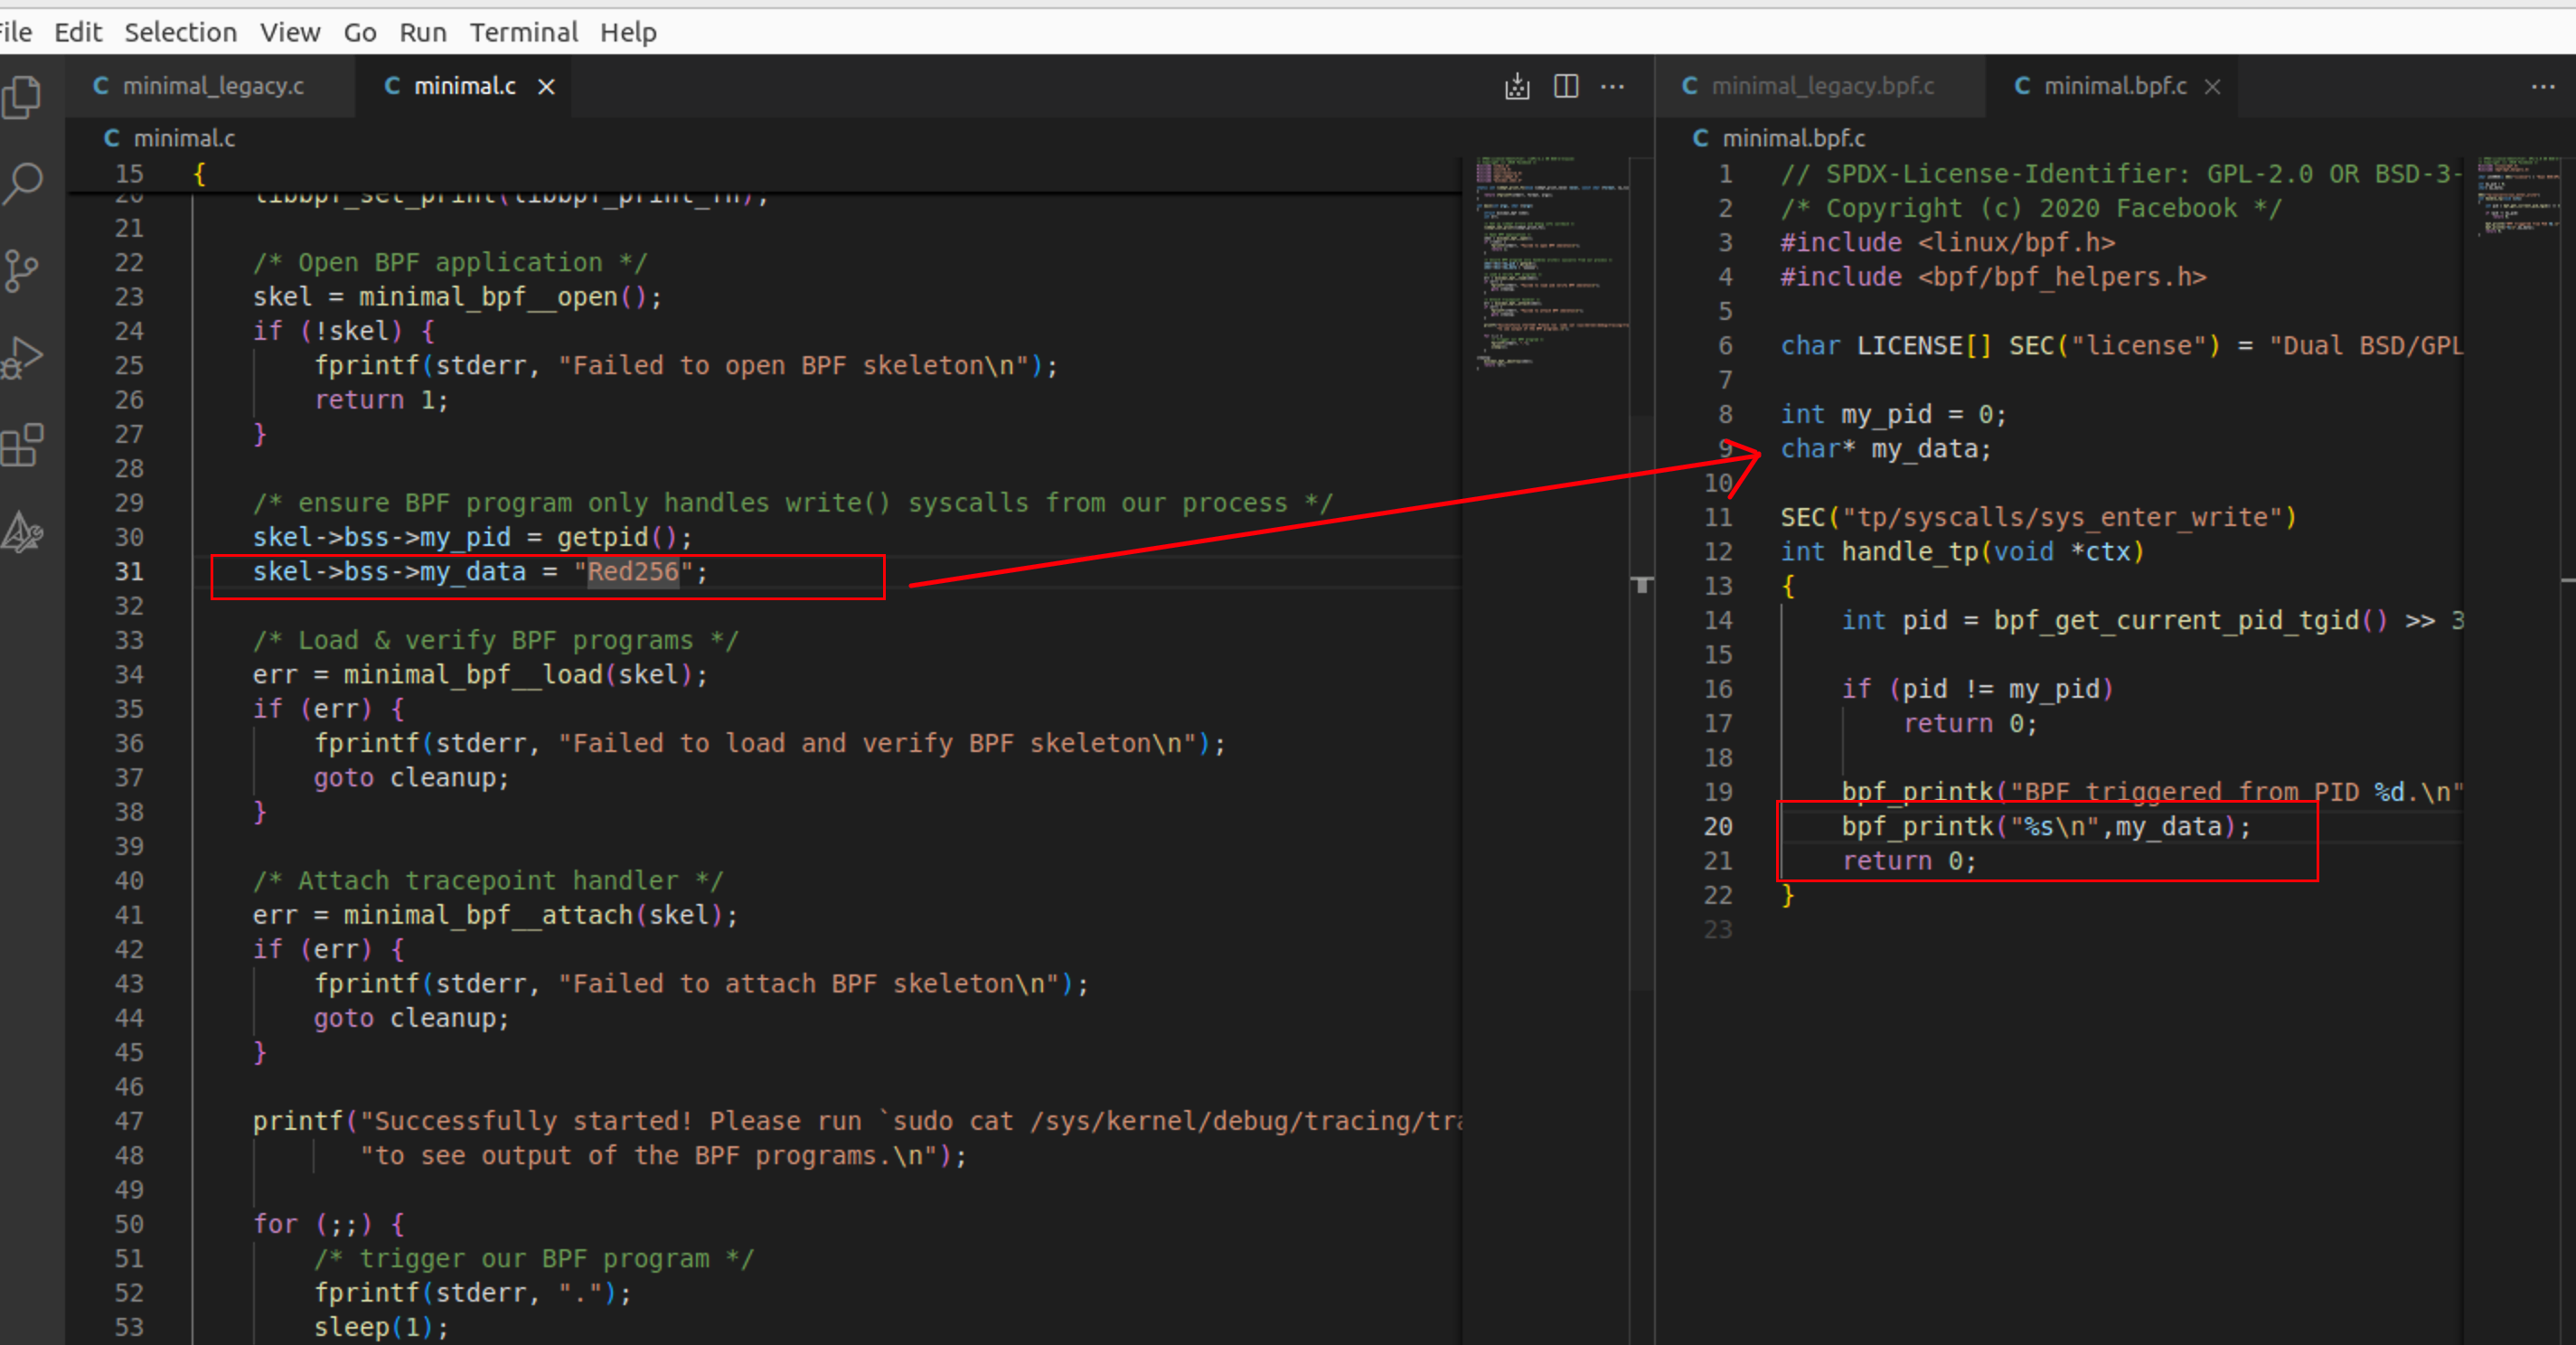Open the View menu

click(x=290, y=32)
